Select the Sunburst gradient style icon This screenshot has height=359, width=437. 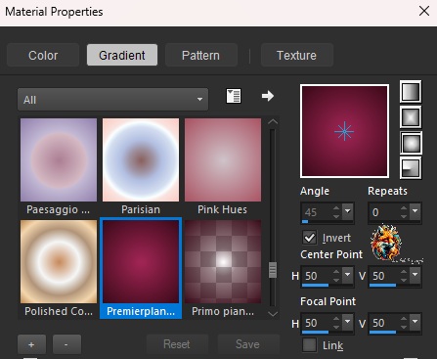[x=411, y=143]
